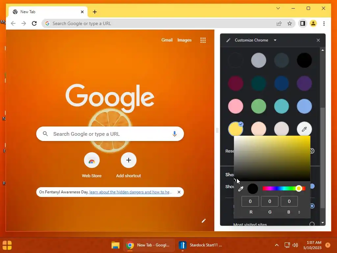This screenshot has width=337, height=253.
Task: Open Stardock Start11 taskbar item
Action: (200, 245)
